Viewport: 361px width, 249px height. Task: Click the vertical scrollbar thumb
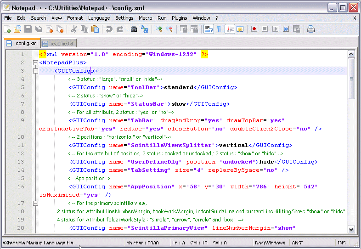point(351,79)
